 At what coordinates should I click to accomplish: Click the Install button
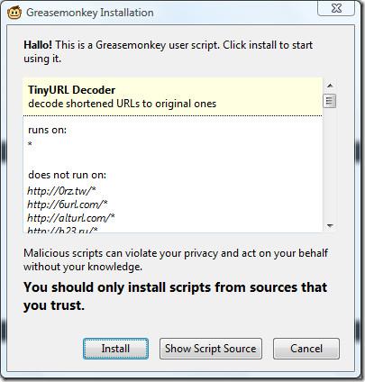pyautogui.click(x=115, y=349)
